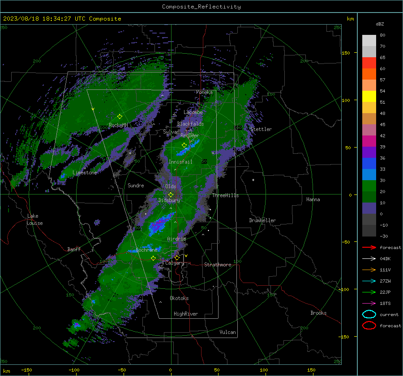
Task: Pick the slate purple swatch between 10 and 0
Action: click(x=369, y=208)
